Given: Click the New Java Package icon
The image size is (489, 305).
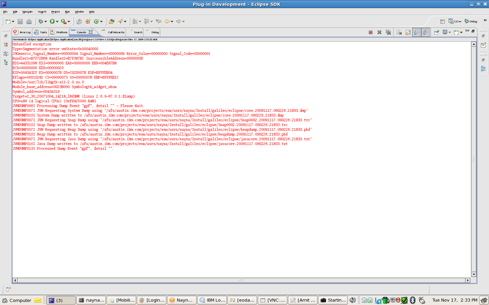Looking at the screenshot, I should point(88,21).
